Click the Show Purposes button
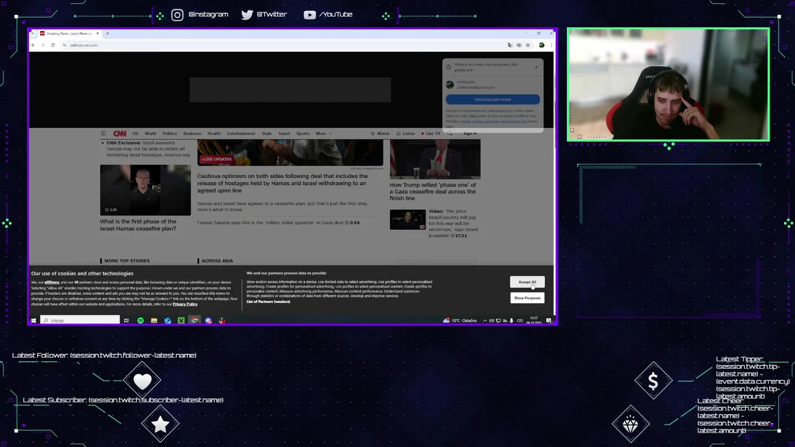Screen dimensions: 795x447 pos(527,298)
